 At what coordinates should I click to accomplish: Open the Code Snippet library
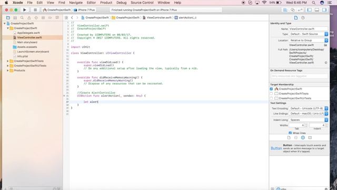pyautogui.click(x=296, y=138)
